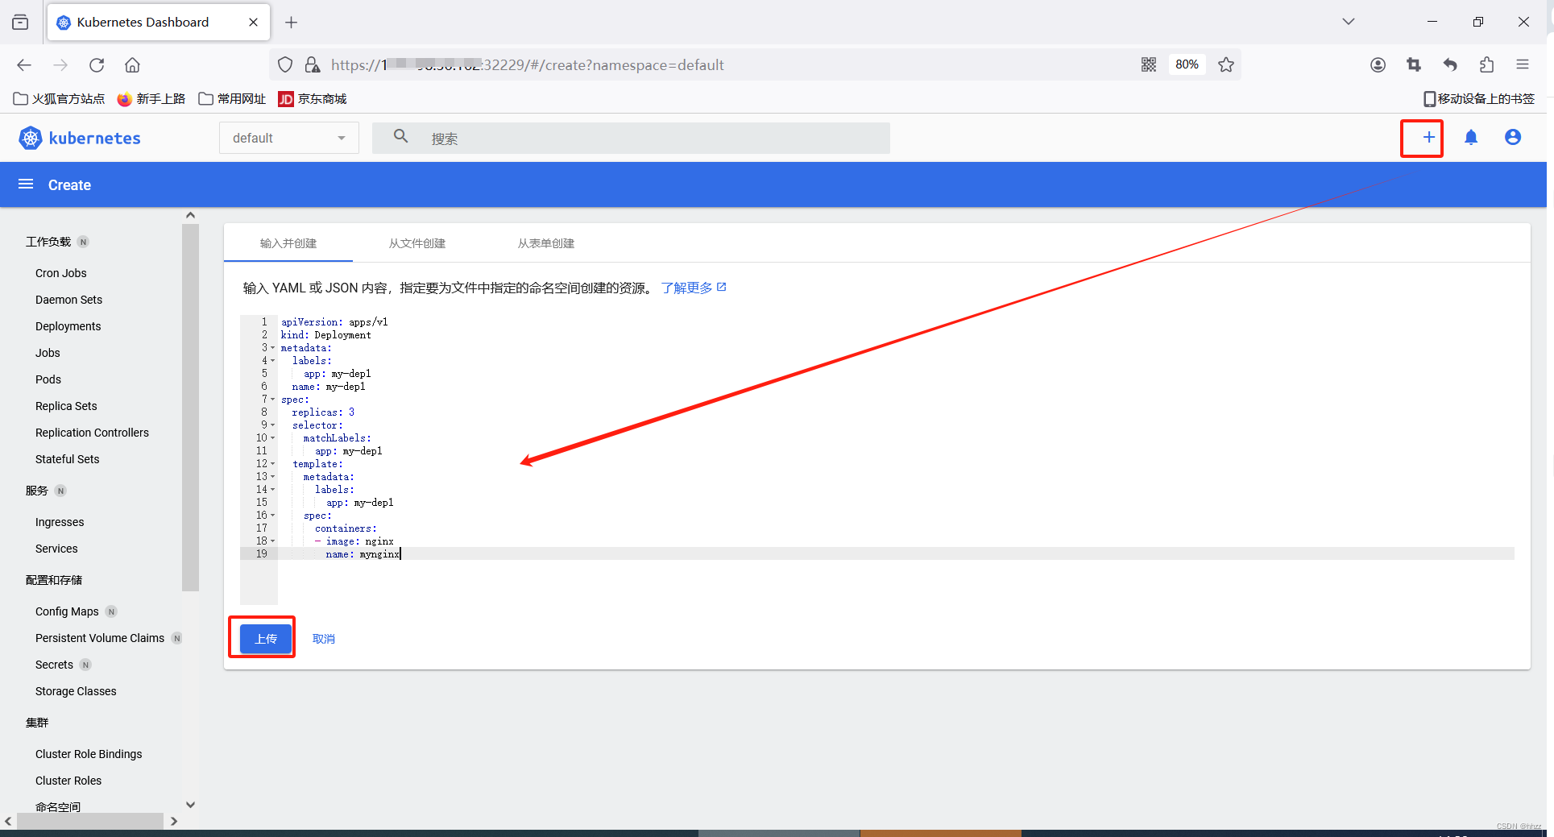Open Replica Sets in sidebar
1554x837 pixels.
click(x=66, y=406)
